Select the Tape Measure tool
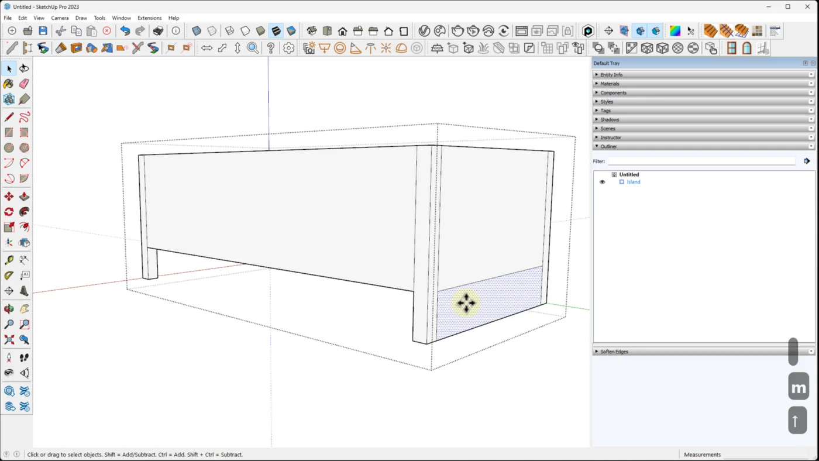 [9, 260]
